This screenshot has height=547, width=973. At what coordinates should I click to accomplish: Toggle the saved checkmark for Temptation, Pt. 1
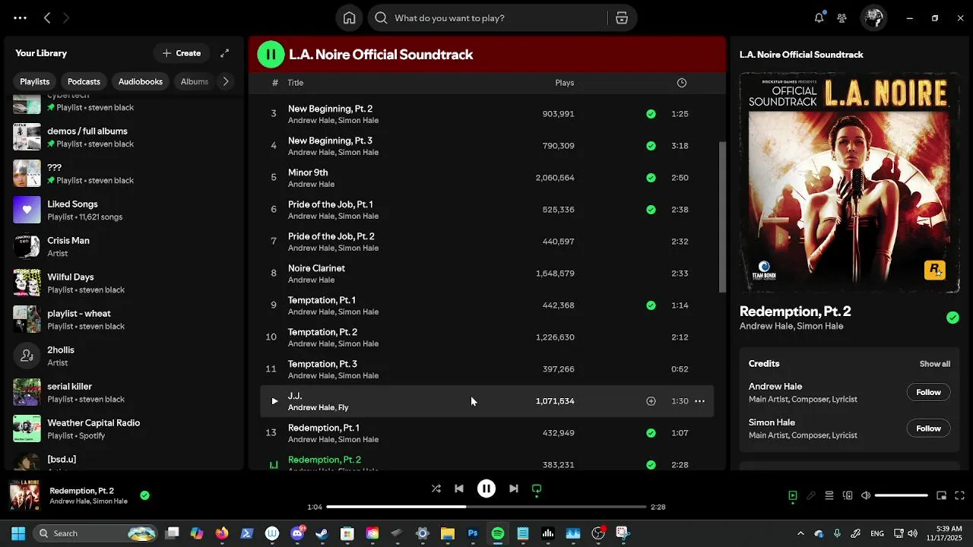click(651, 305)
